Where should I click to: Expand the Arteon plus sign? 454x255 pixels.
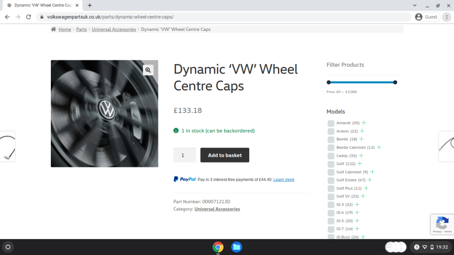point(362,131)
